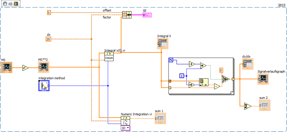Click the square (x²) function node
287x132 pixels.
[25, 68]
